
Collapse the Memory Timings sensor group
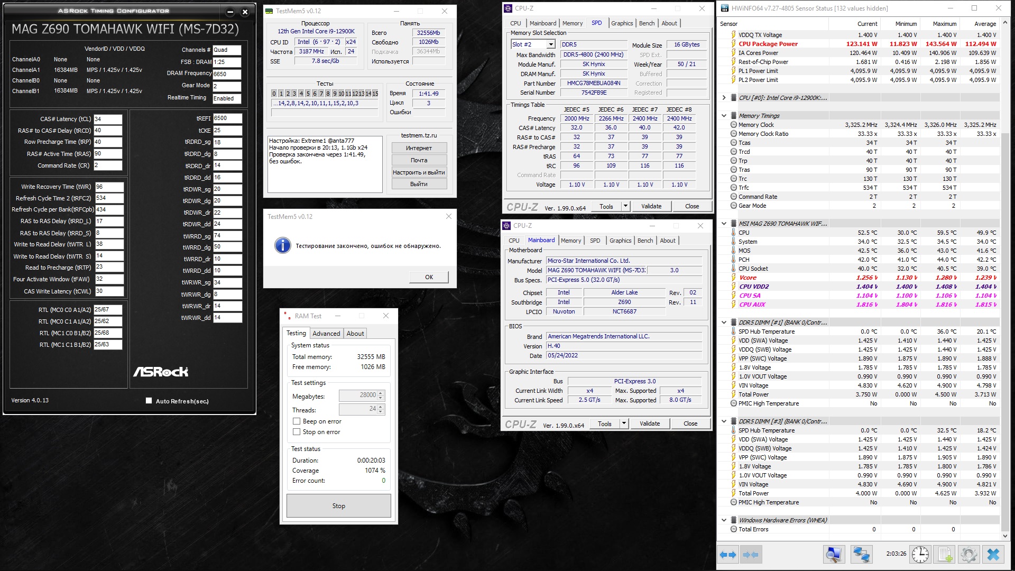coord(724,115)
